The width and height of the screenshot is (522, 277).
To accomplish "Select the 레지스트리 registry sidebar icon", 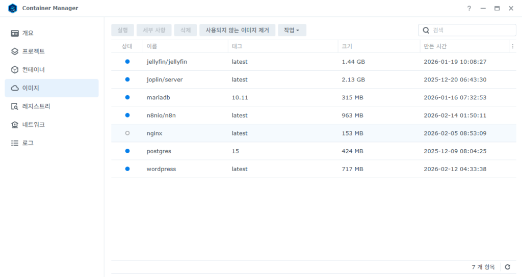I will click(15, 106).
